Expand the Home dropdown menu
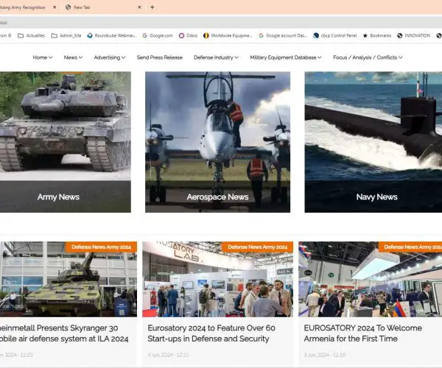 [43, 57]
